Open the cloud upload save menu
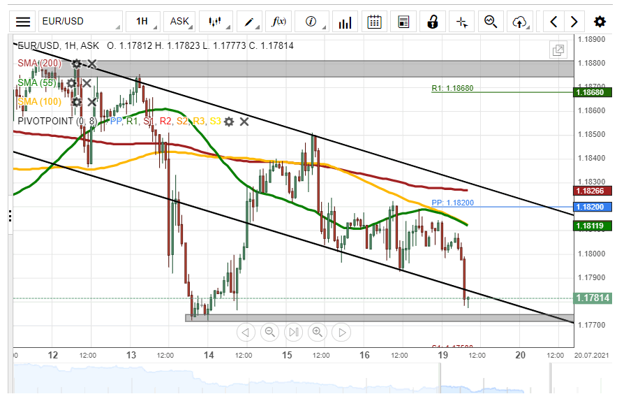617x401 pixels. (520, 21)
